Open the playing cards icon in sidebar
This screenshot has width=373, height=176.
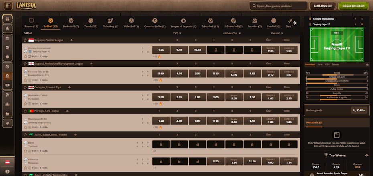(x=7, y=48)
